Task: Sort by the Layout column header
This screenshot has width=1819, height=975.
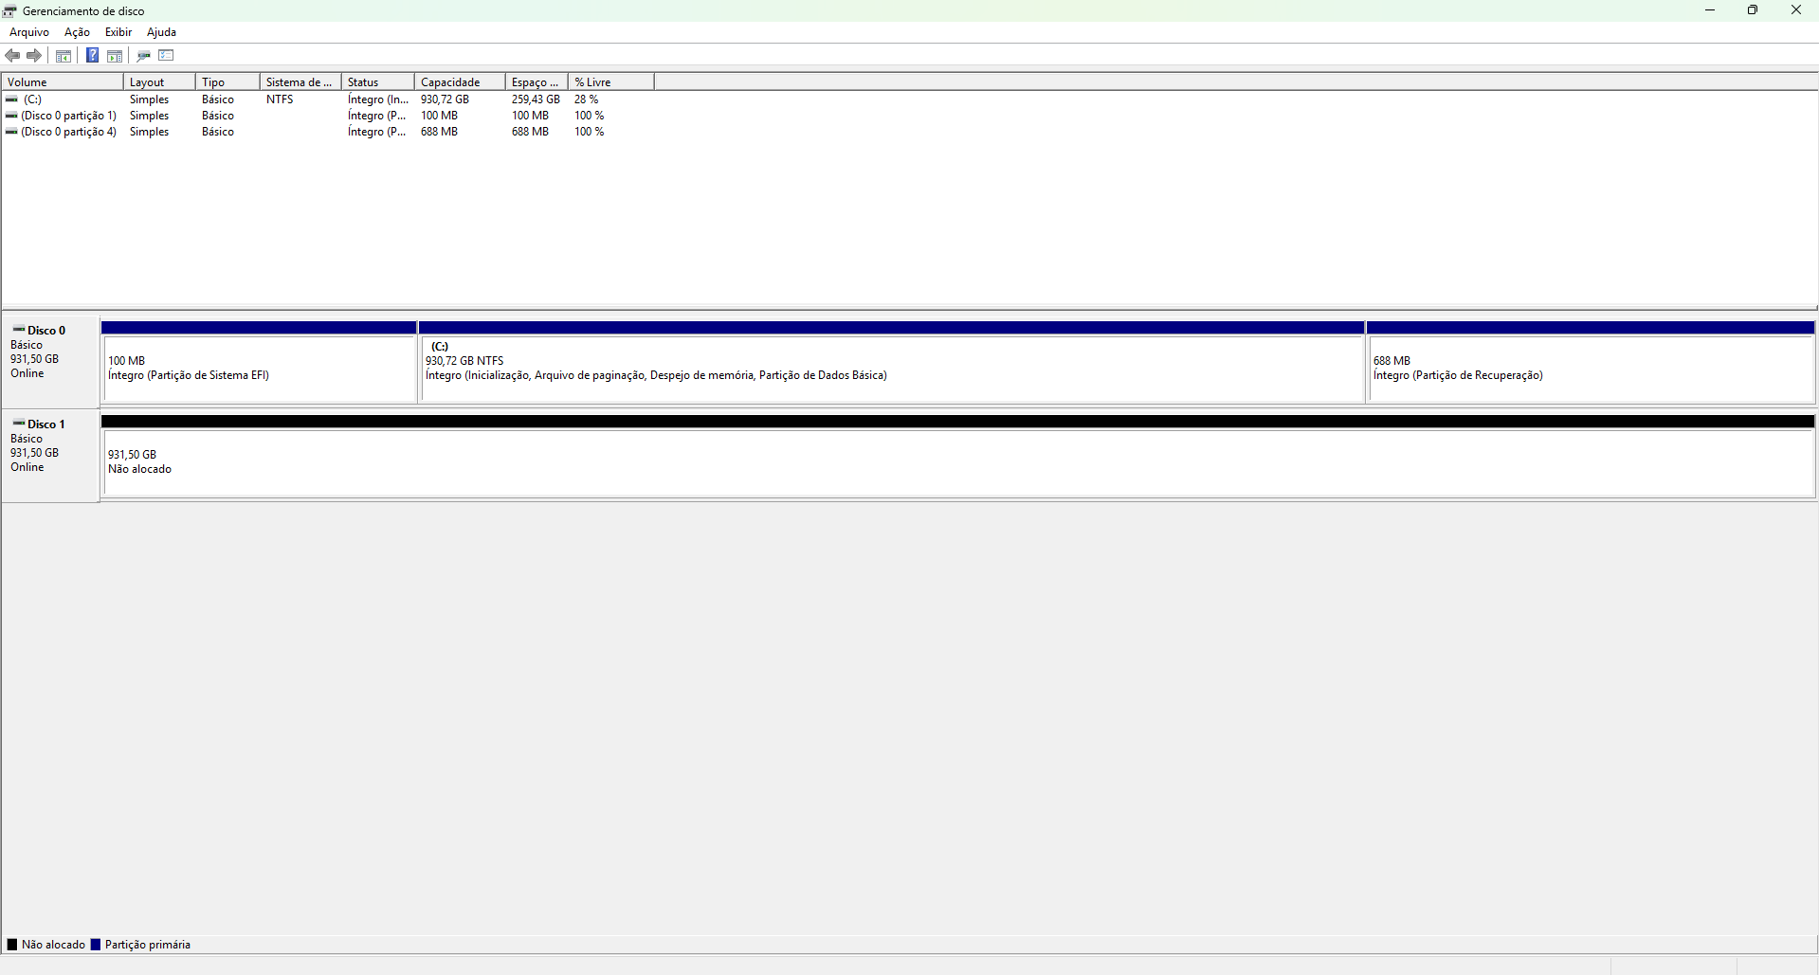Action: (x=159, y=82)
